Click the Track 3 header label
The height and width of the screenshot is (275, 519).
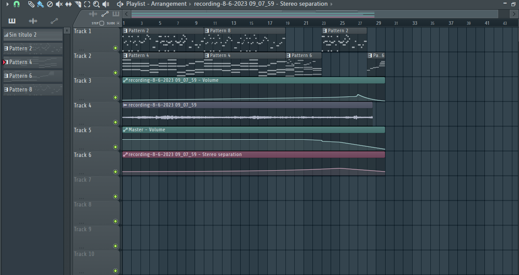point(82,80)
